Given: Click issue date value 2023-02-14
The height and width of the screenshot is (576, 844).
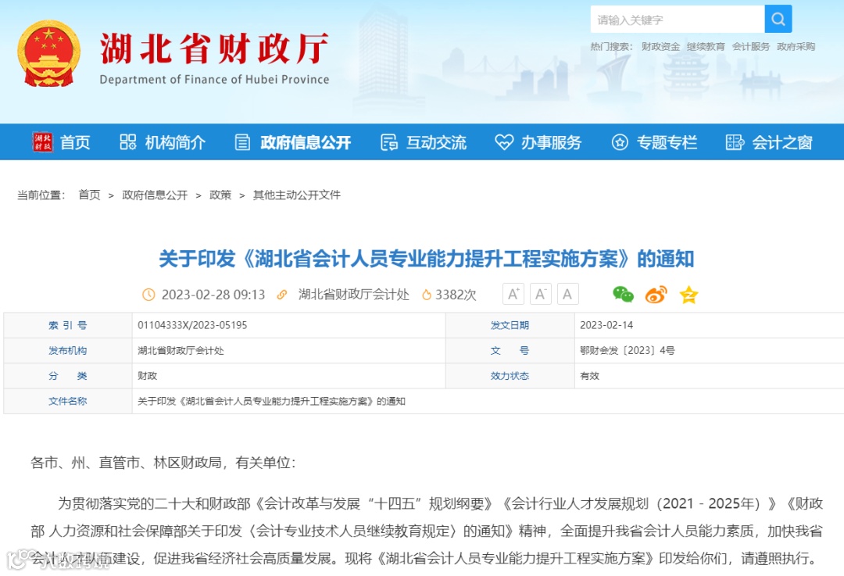Looking at the screenshot, I should pos(606,325).
